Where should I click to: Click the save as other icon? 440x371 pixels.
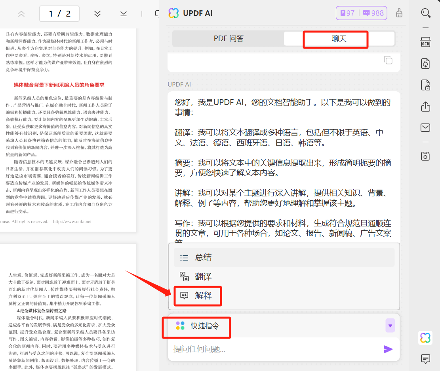pyautogui.click(x=425, y=156)
